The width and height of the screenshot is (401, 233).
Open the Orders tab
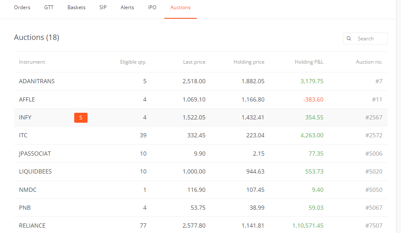[x=22, y=7]
